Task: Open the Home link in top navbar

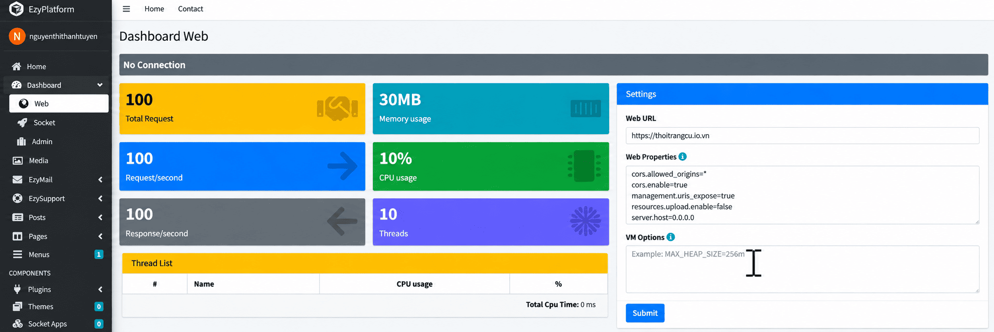Action: coord(154,9)
